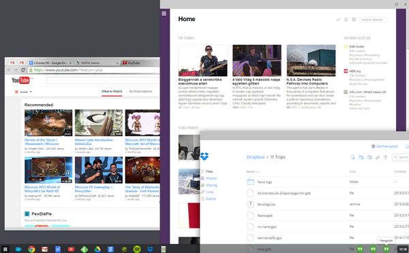Open the guitarist article thumbnail

202,61
